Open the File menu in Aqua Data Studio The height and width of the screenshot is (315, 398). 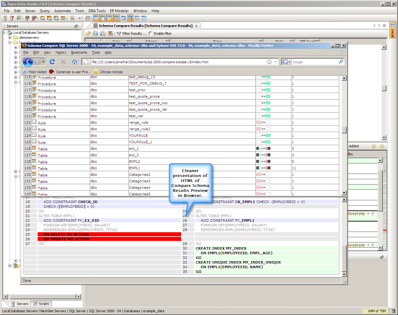7,11
